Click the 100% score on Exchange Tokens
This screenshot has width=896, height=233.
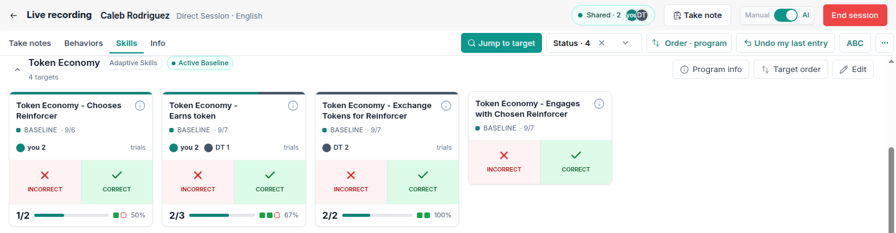tap(443, 215)
